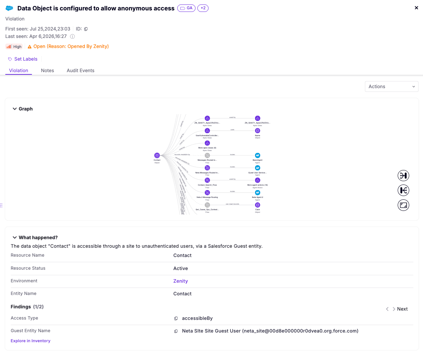Collapse the What happened? section chevron
423x353 pixels.
coord(15,237)
